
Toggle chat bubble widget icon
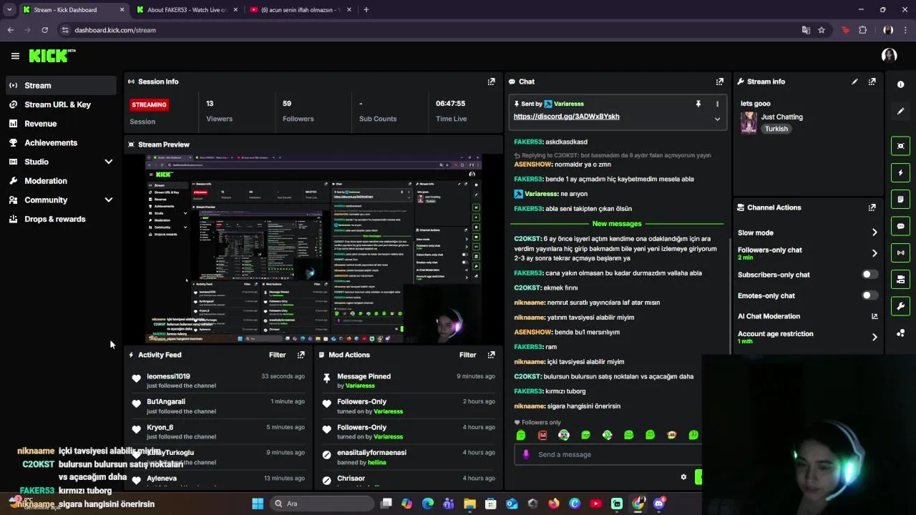point(900,226)
